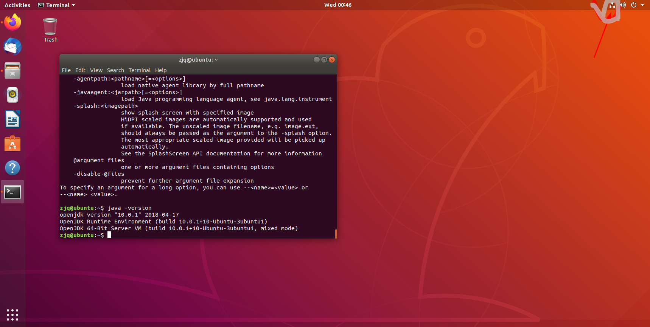This screenshot has width=650, height=327.
Task: Click the 'To specify an argument for a long option' line
Action: (184, 188)
